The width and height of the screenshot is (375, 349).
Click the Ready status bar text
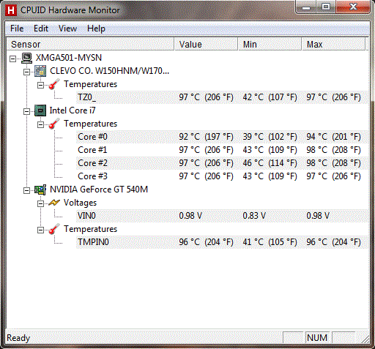(18, 338)
